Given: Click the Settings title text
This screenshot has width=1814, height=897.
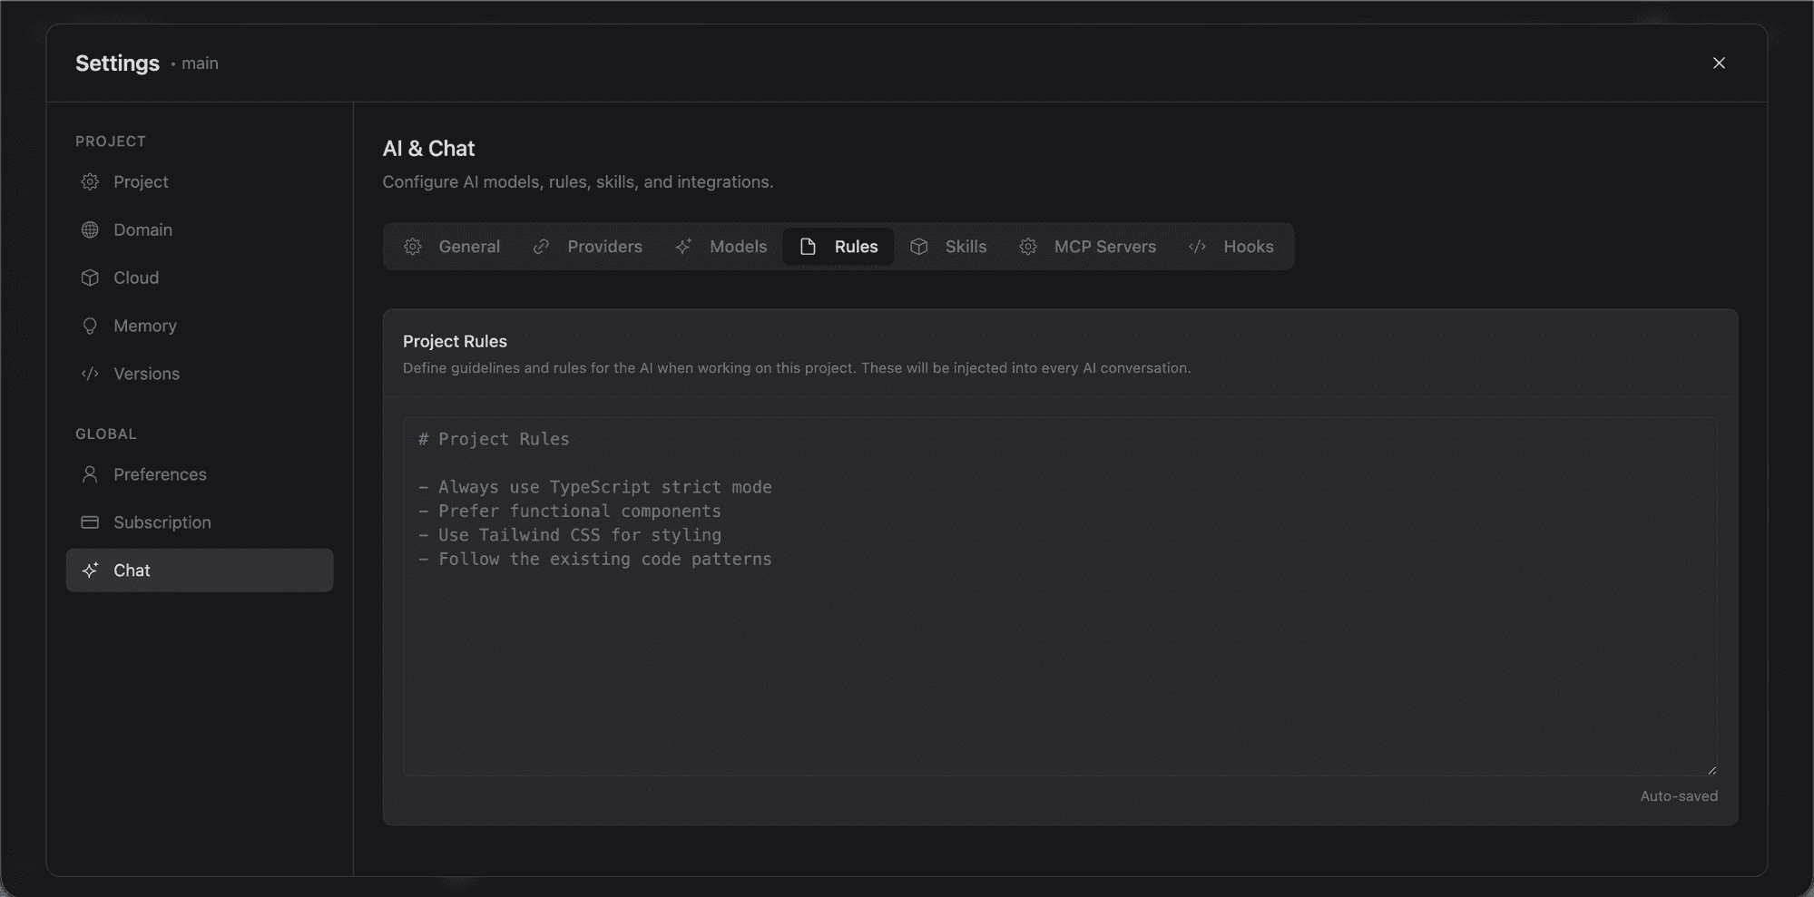Looking at the screenshot, I should (117, 63).
